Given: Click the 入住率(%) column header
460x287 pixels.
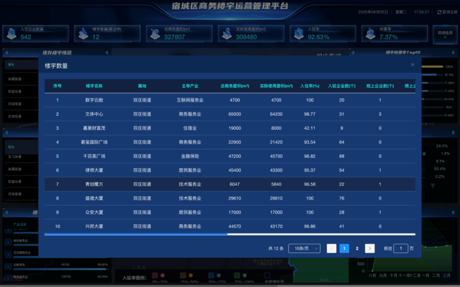Looking at the screenshot, I should [x=309, y=86].
